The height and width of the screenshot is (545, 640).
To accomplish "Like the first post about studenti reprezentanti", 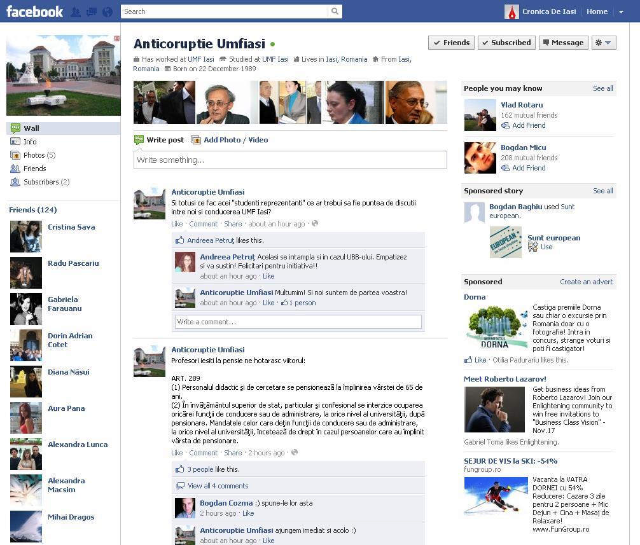I will point(177,224).
